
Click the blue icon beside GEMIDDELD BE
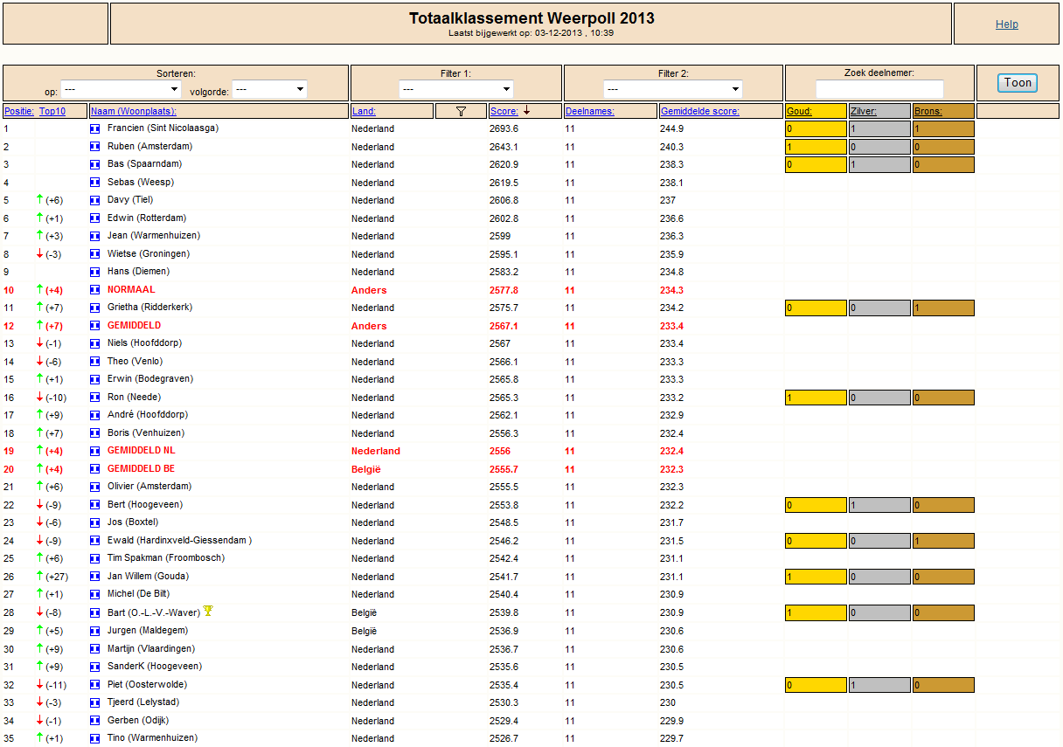click(x=95, y=469)
